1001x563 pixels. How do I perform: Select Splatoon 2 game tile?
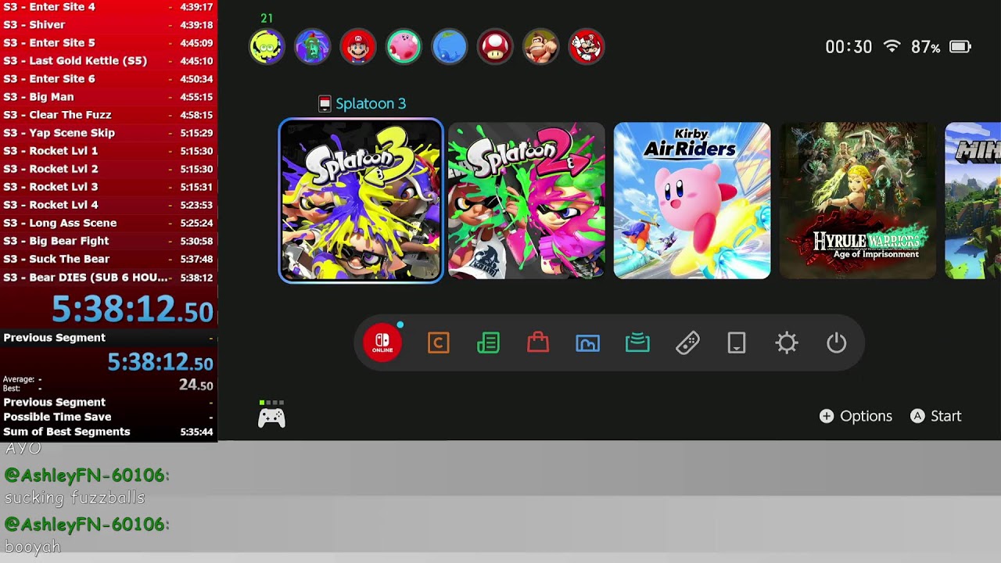(526, 200)
